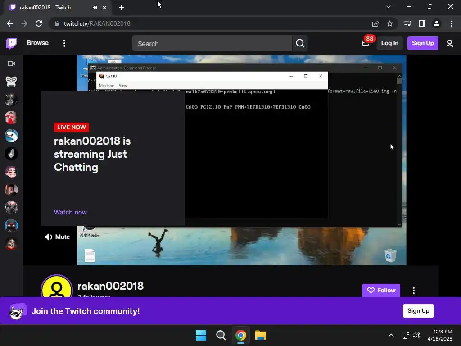The width and height of the screenshot is (461, 346).
Task: Click Sign Up in the purple banner
Action: click(x=418, y=311)
